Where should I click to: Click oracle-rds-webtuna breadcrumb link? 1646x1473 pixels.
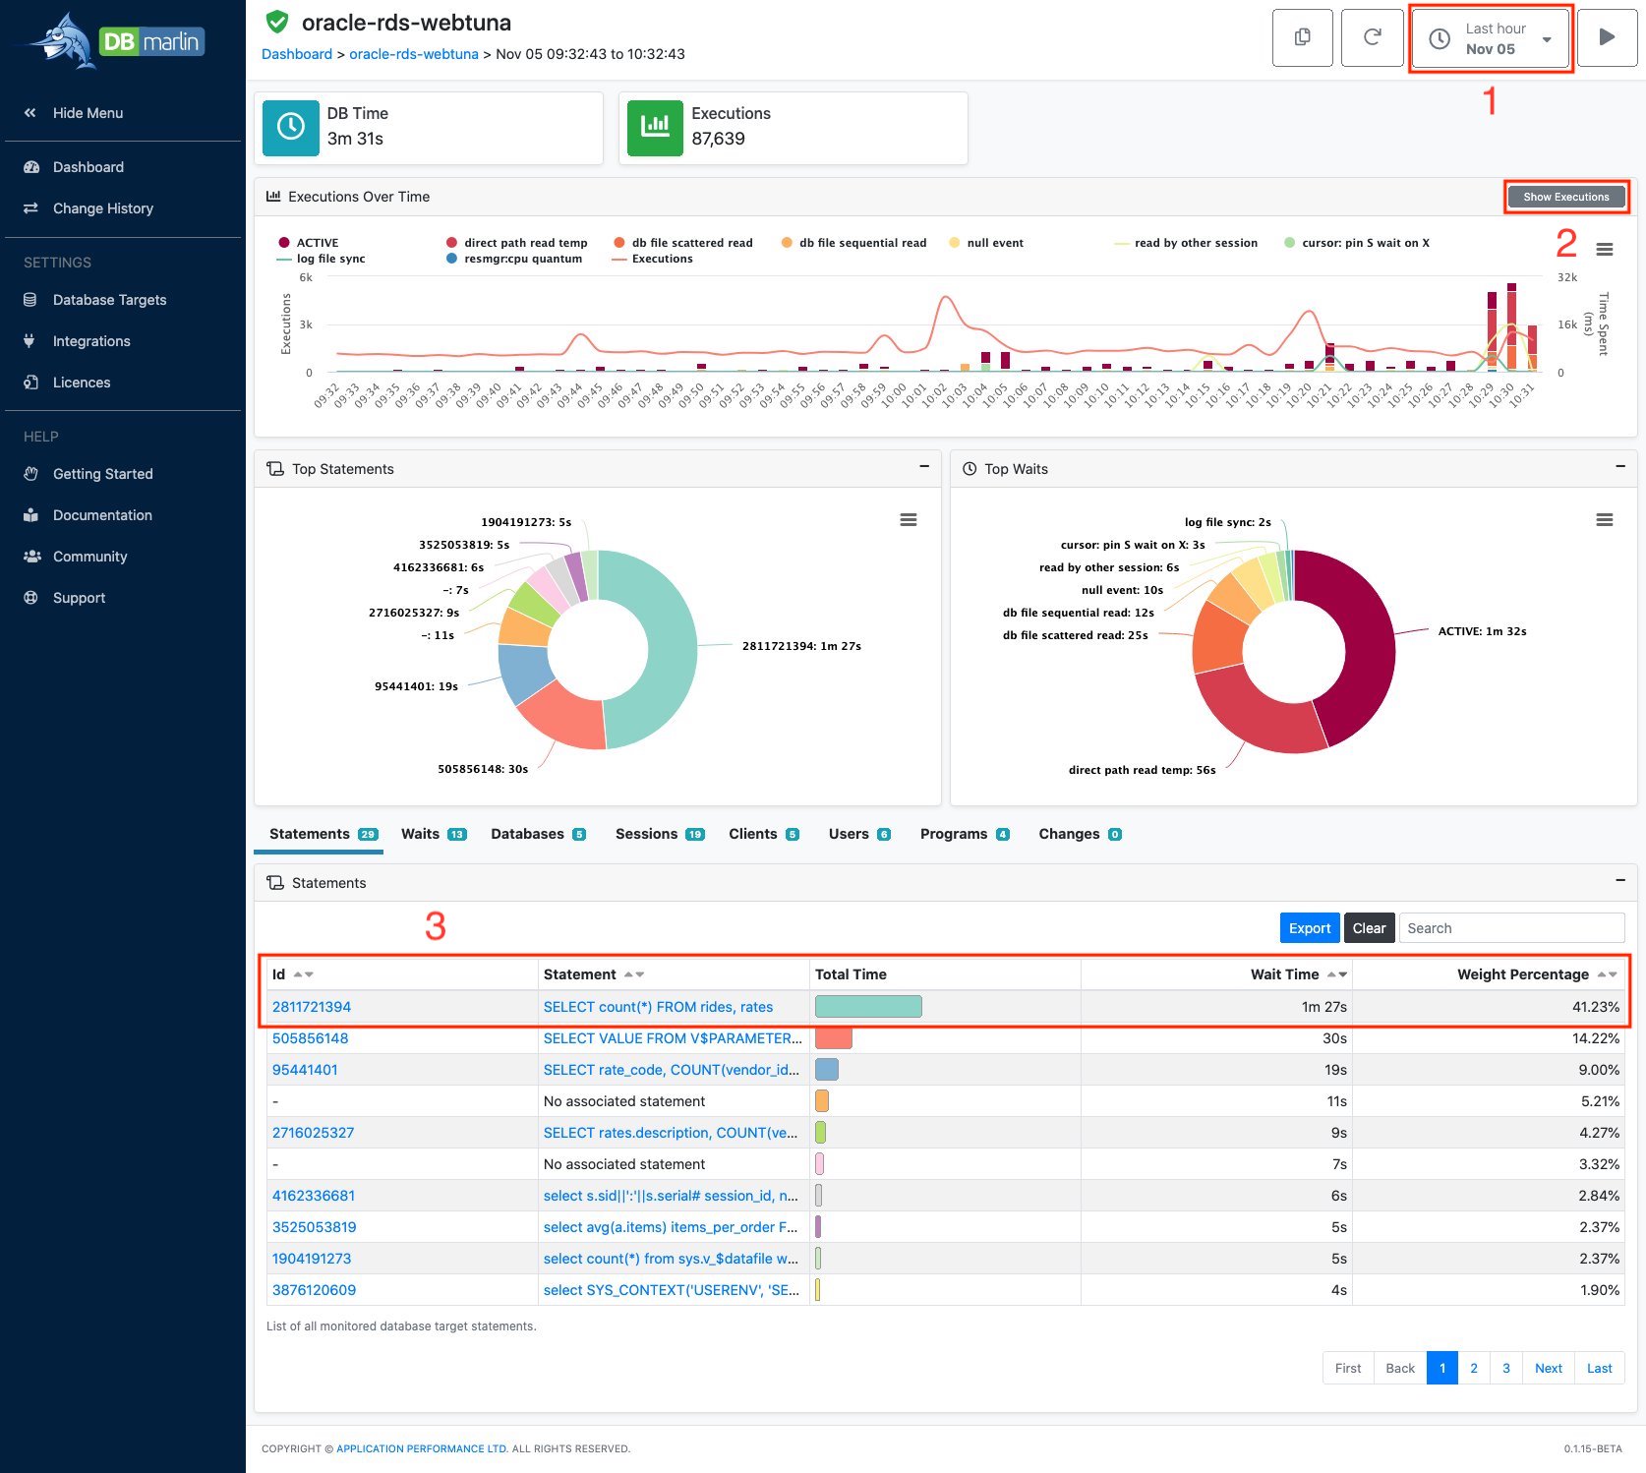click(414, 54)
